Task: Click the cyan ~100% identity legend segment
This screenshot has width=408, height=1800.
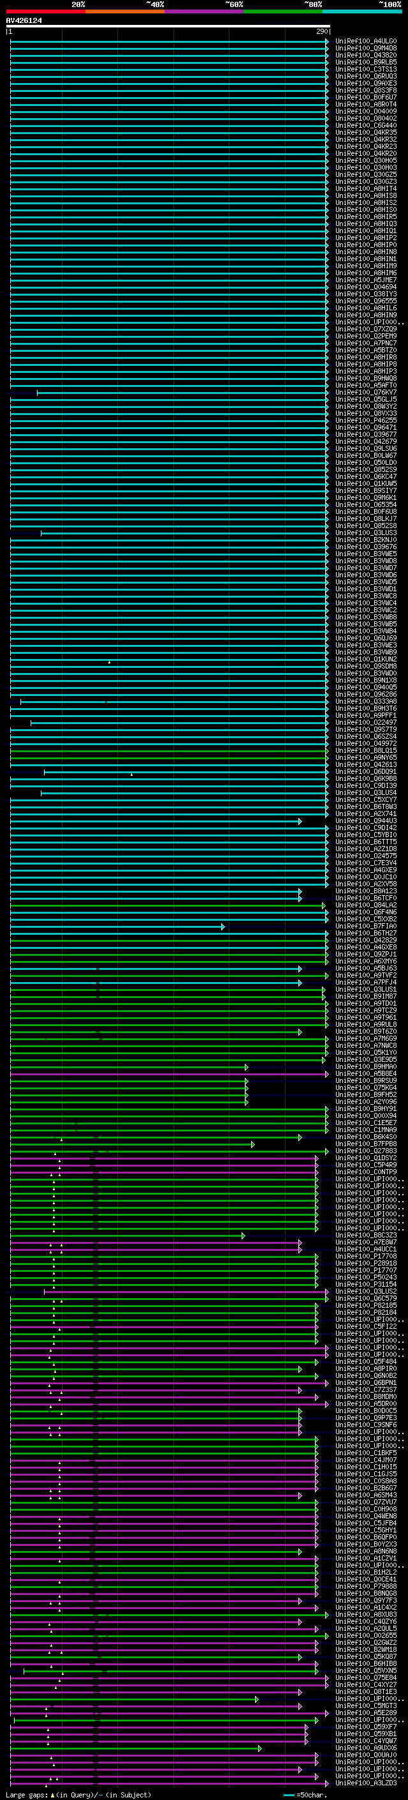Action: click(362, 11)
